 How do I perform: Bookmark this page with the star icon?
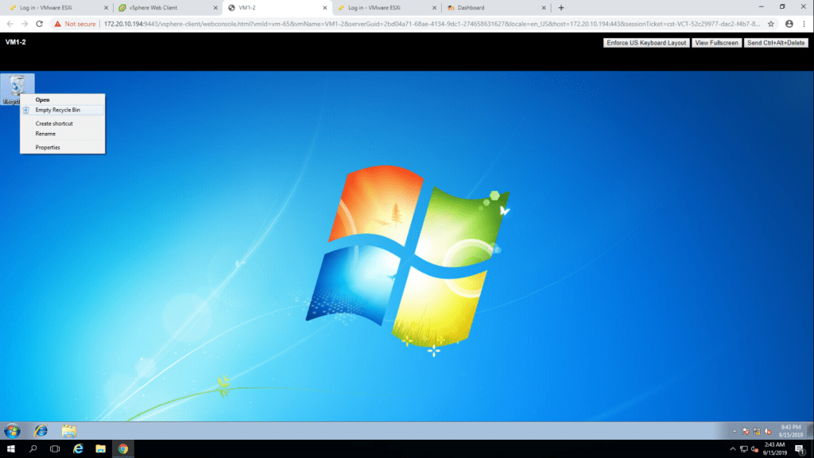(x=770, y=24)
